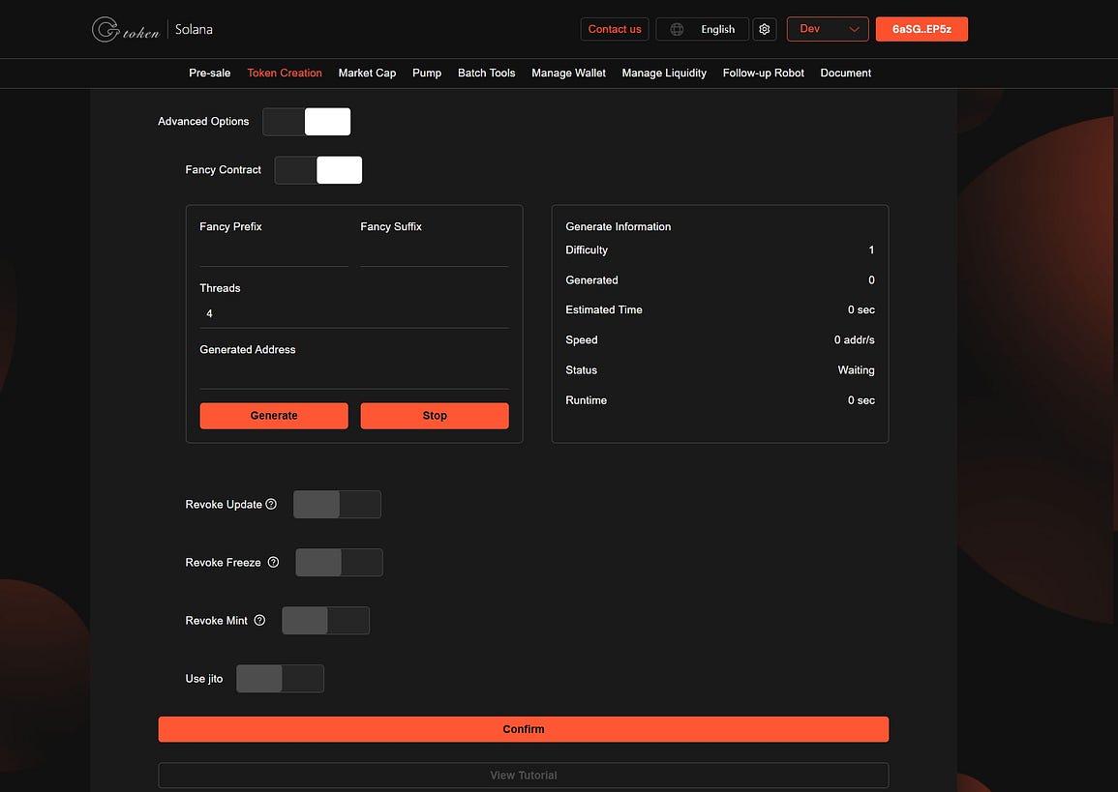Toggle Fancy Contract switch
1118x792 pixels.
[318, 170]
